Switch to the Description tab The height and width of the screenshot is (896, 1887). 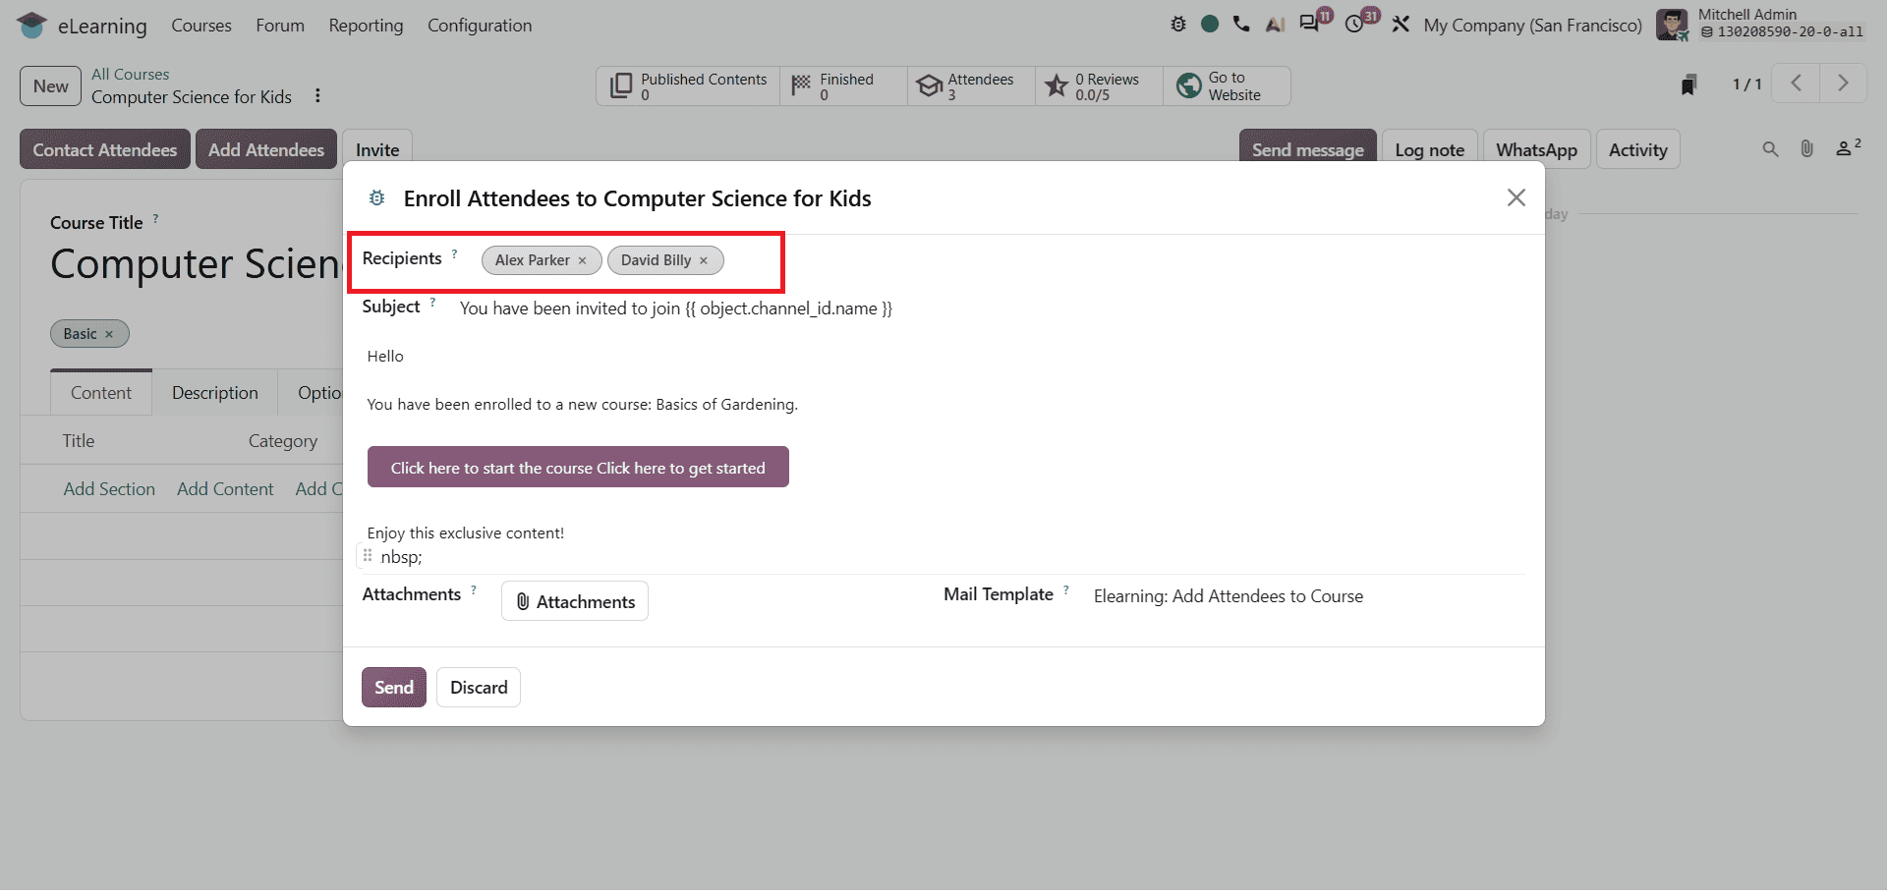pos(215,393)
